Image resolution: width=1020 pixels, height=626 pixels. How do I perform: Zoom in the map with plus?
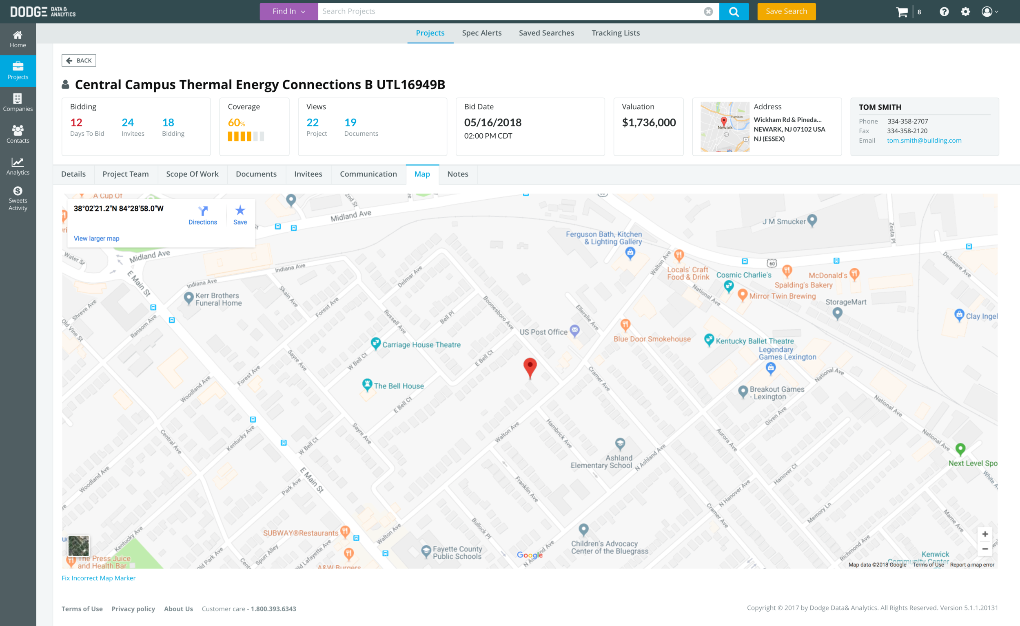(x=985, y=533)
